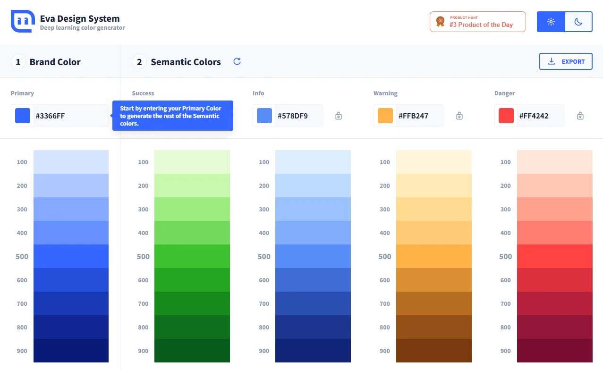Click the Eva Design System logo icon
Screen dimensions: 603x370
click(x=23, y=21)
